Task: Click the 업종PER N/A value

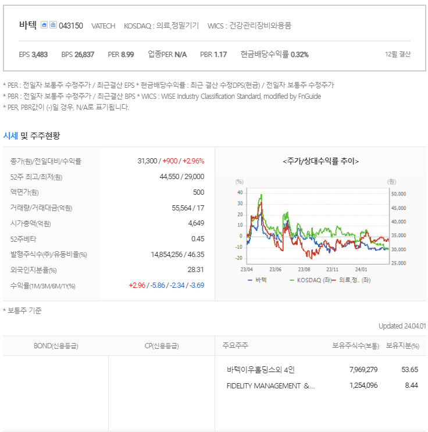Action: pyautogui.click(x=167, y=54)
